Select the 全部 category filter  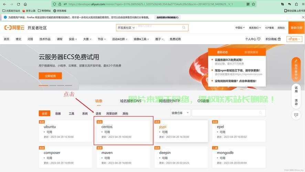click(x=45, y=114)
